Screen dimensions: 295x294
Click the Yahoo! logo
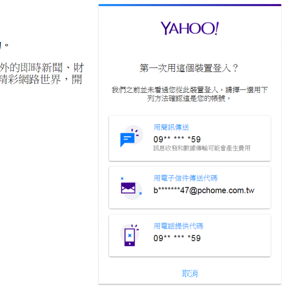click(x=190, y=28)
